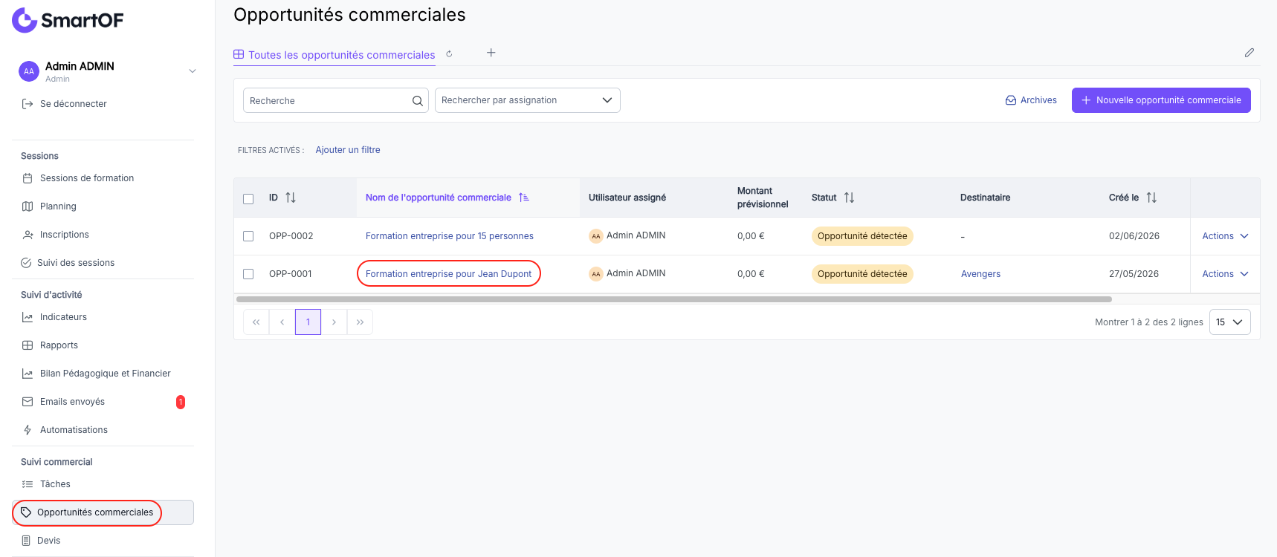
Task: Open Archives link
Action: (x=1031, y=100)
